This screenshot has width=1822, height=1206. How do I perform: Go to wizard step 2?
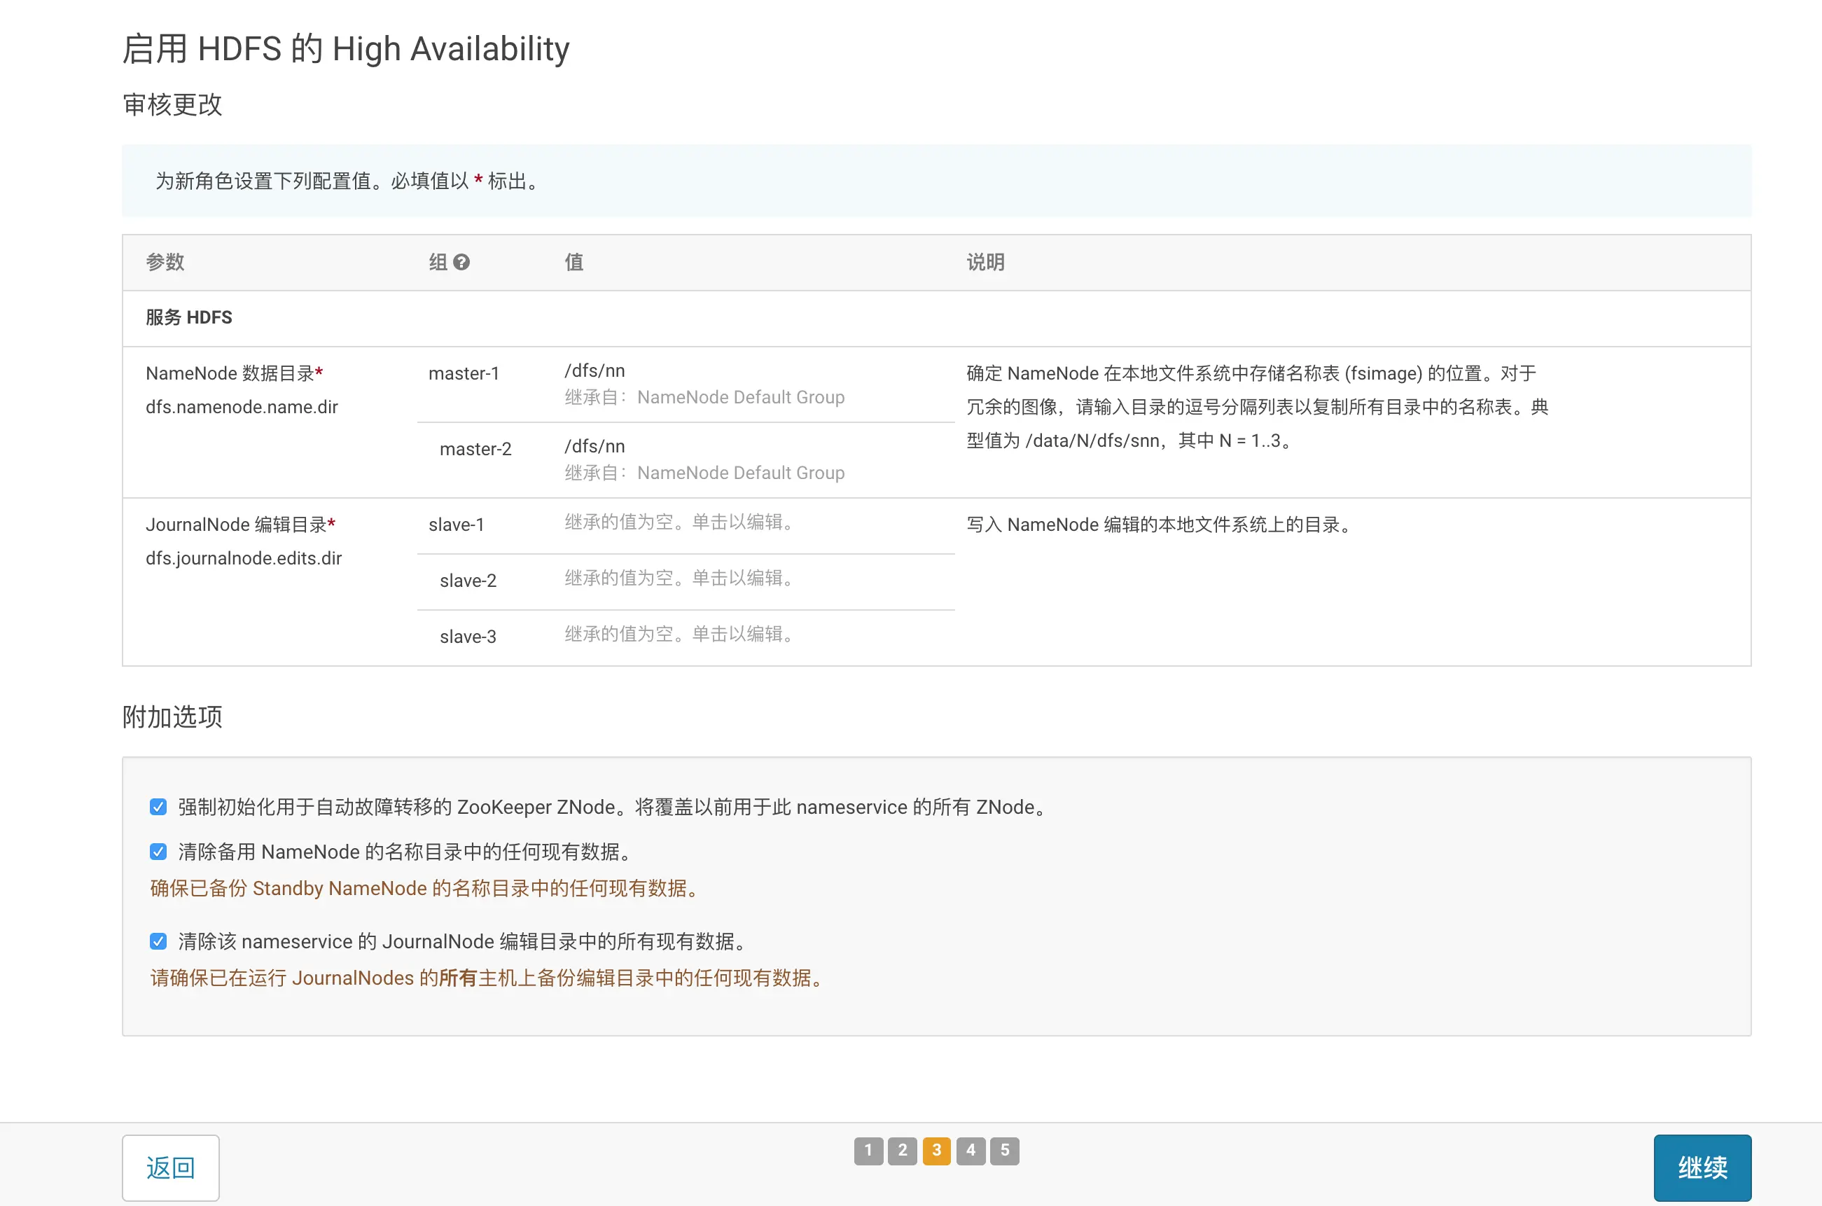tap(903, 1151)
